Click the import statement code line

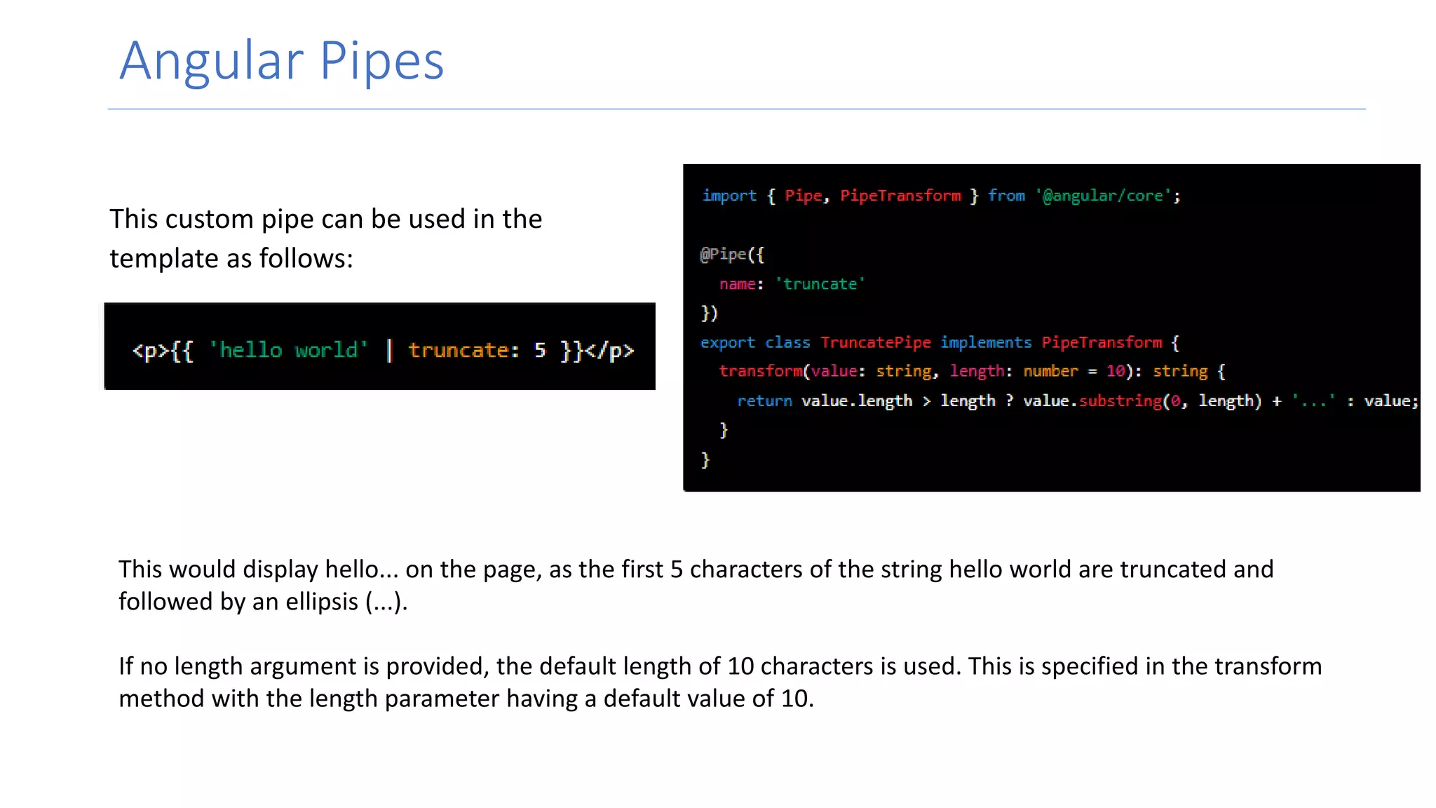pos(940,196)
